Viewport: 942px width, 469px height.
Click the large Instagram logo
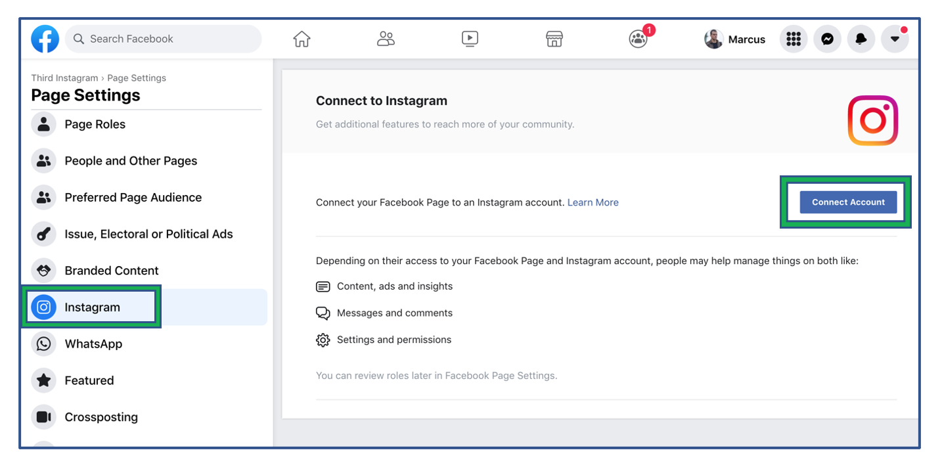(872, 121)
